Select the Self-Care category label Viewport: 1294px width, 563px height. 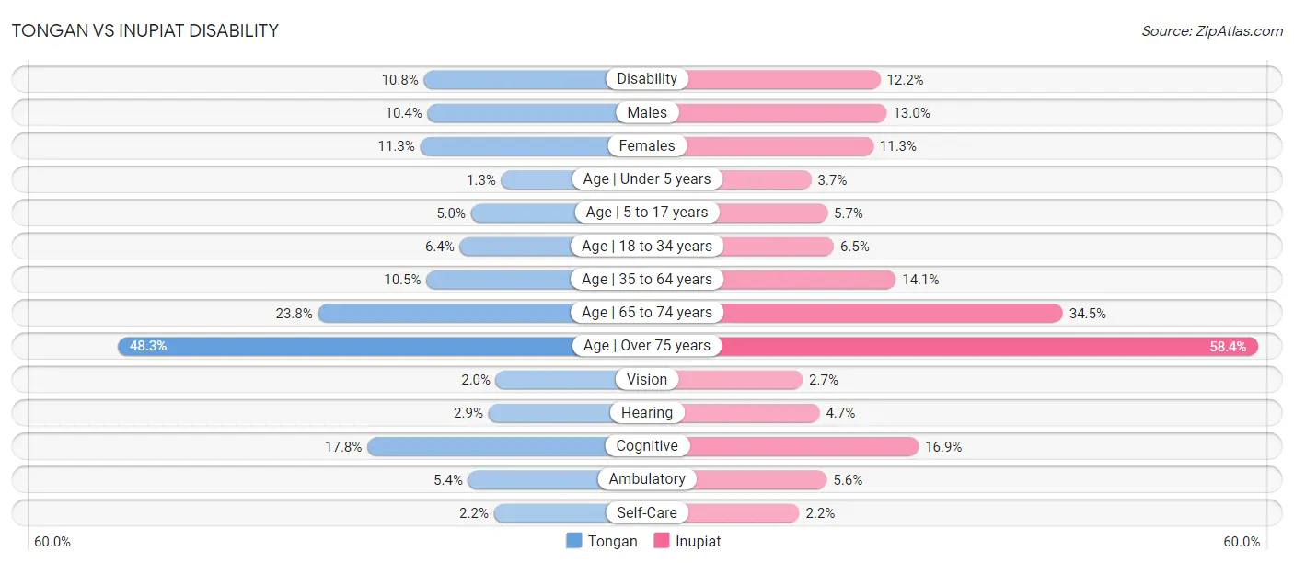pos(647,512)
